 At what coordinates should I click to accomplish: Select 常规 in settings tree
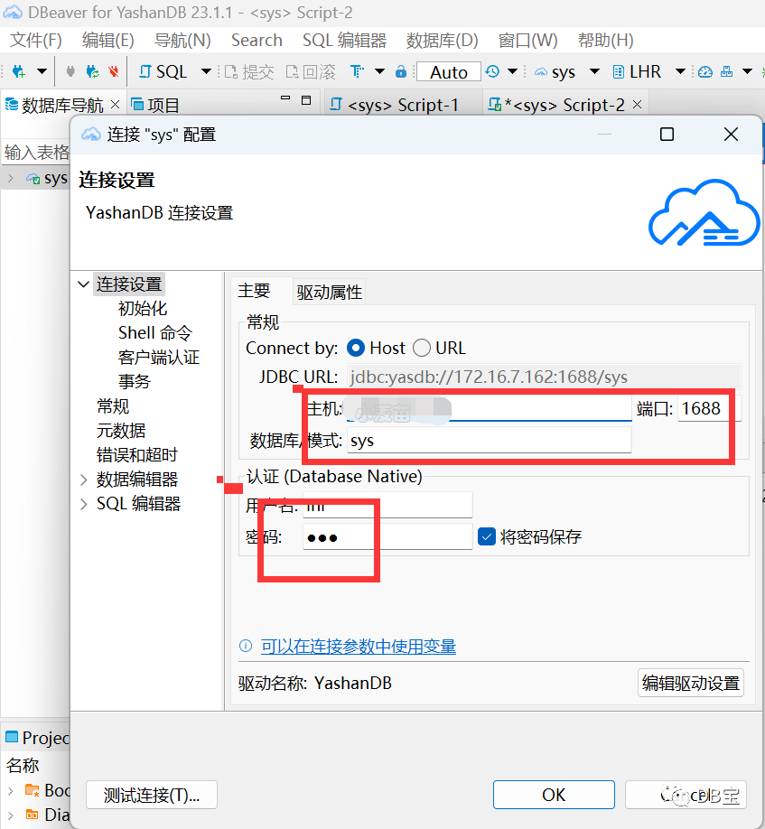coord(113,406)
